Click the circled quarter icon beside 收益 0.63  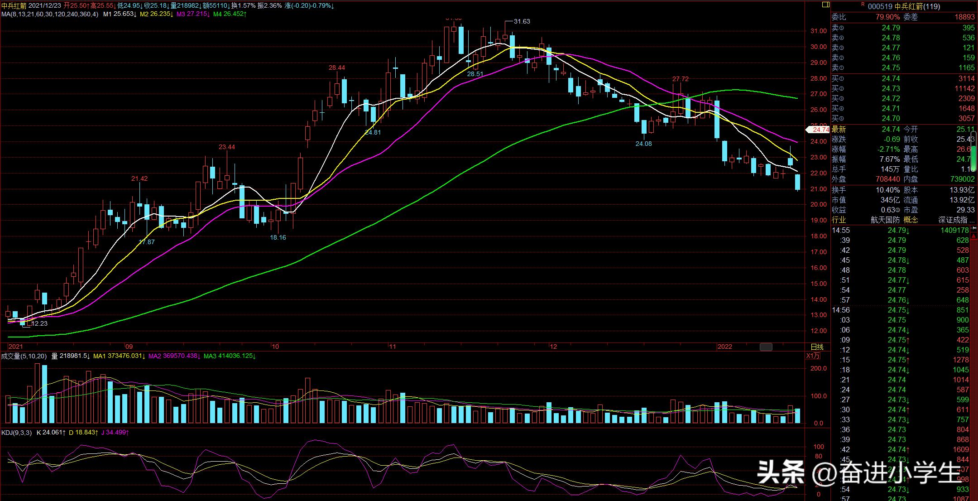pyautogui.click(x=898, y=210)
